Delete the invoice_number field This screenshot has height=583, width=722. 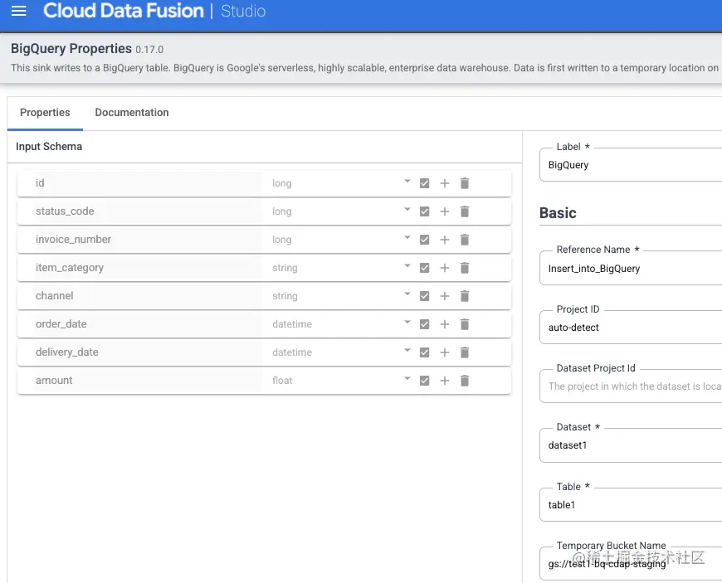465,240
